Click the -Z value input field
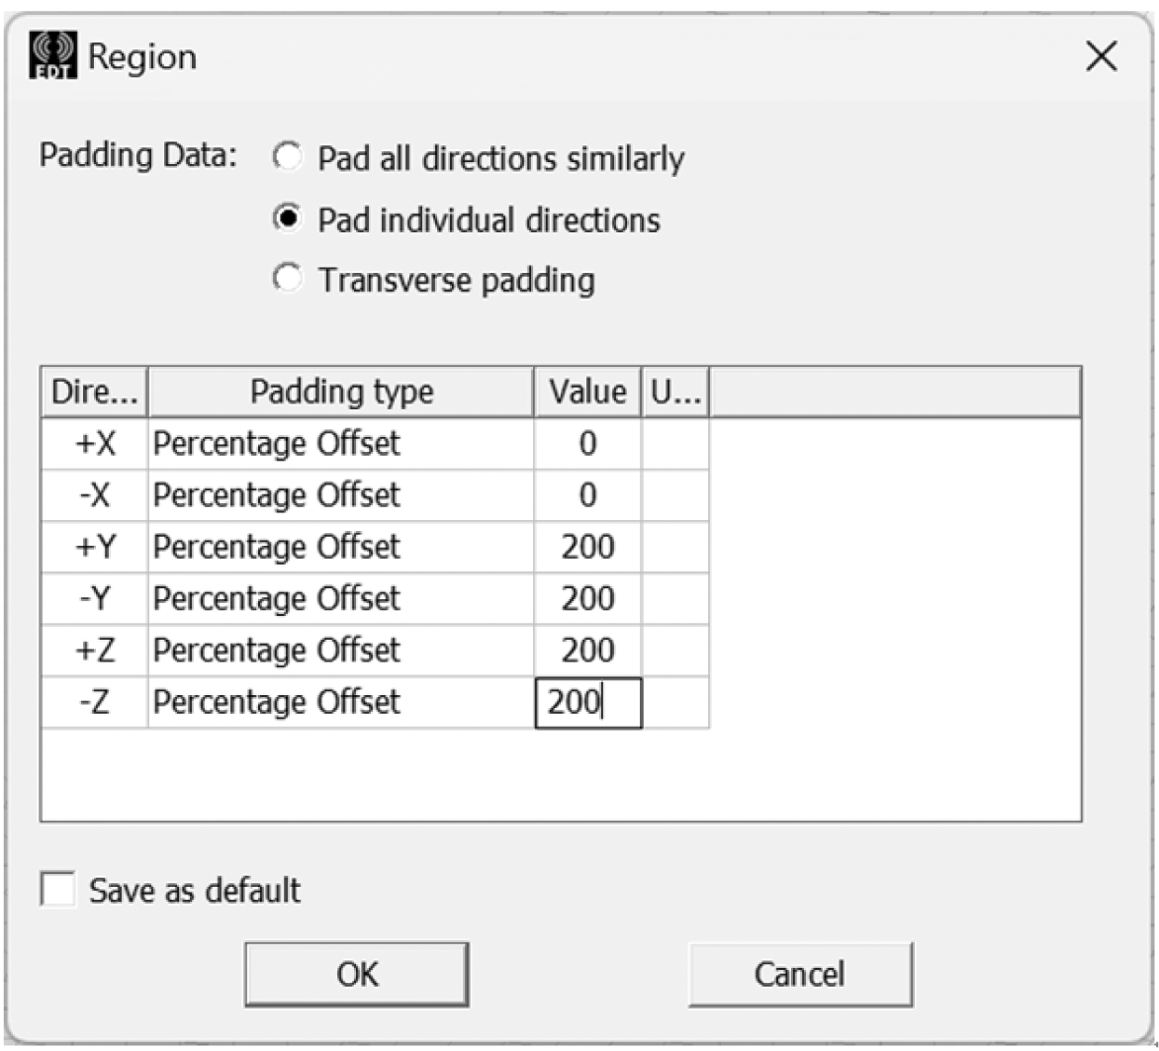Image resolution: width=1159 pixels, height=1051 pixels. point(588,702)
